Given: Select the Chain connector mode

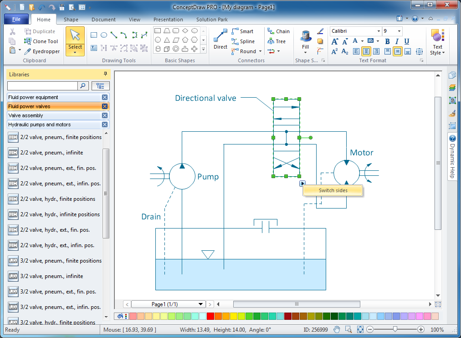Looking at the screenshot, I should click(278, 31).
